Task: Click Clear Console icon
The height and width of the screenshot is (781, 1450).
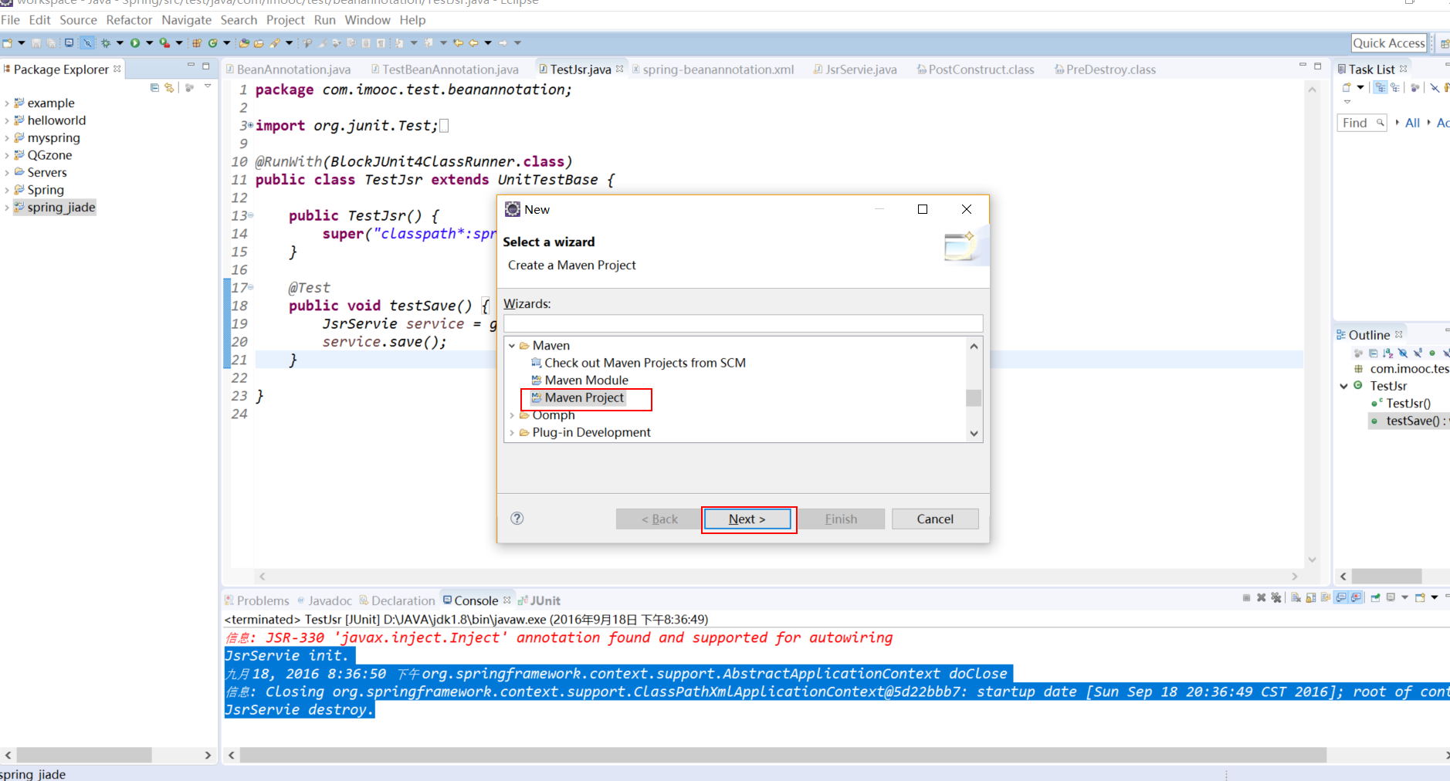Action: pyautogui.click(x=1296, y=597)
